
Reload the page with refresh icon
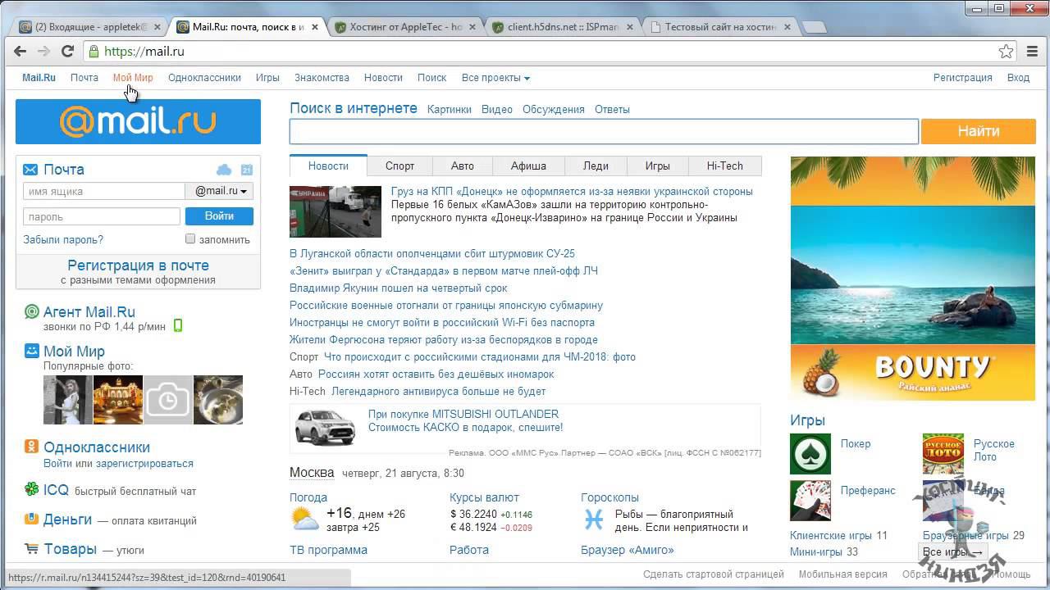[x=68, y=51]
